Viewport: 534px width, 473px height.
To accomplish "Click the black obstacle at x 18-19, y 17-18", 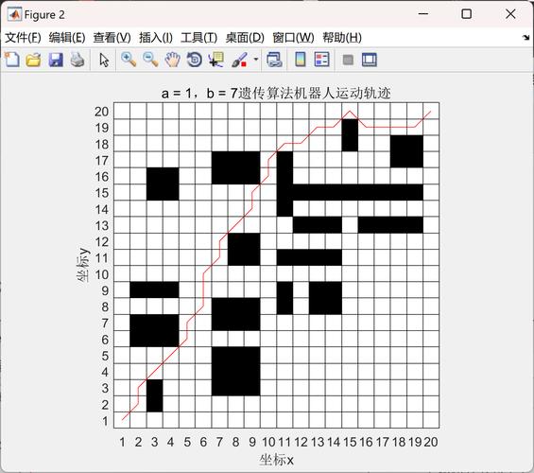I will pos(406,151).
